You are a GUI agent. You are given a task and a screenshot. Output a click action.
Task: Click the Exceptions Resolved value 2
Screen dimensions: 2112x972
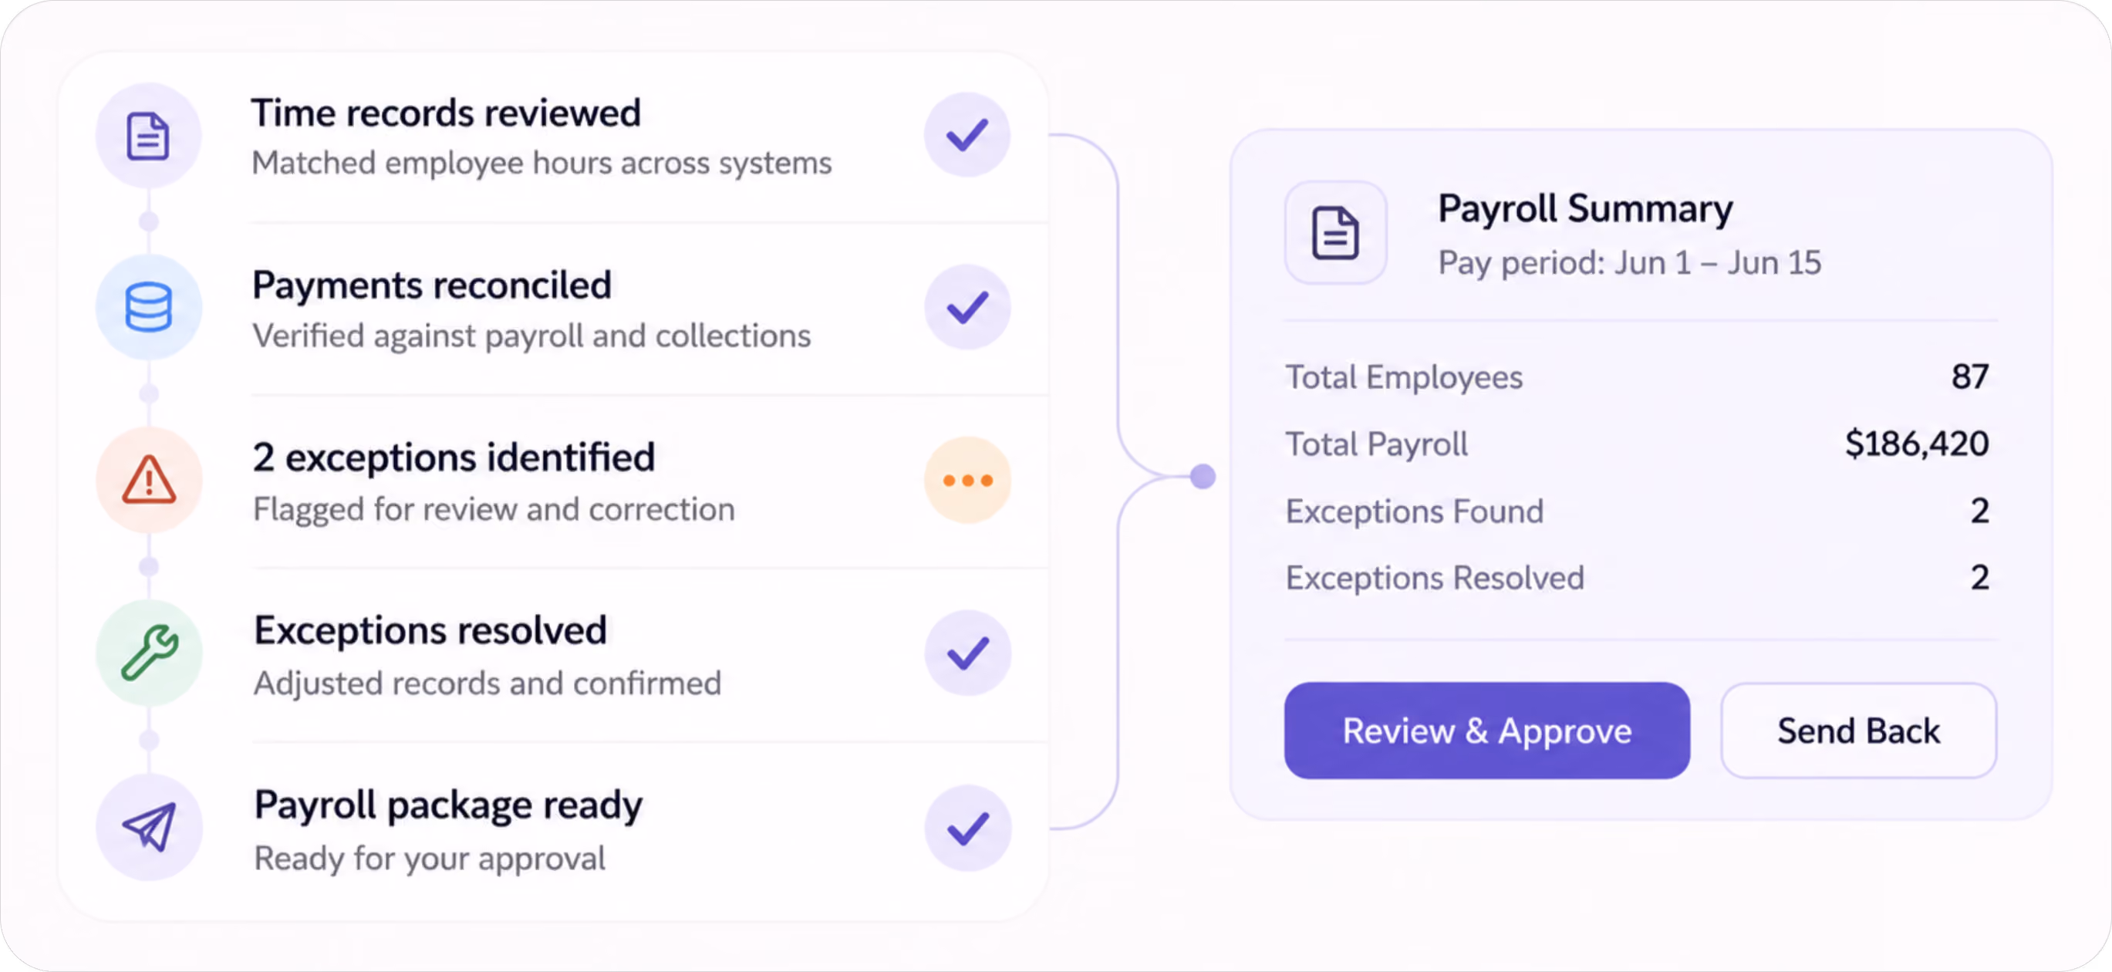point(1980,576)
